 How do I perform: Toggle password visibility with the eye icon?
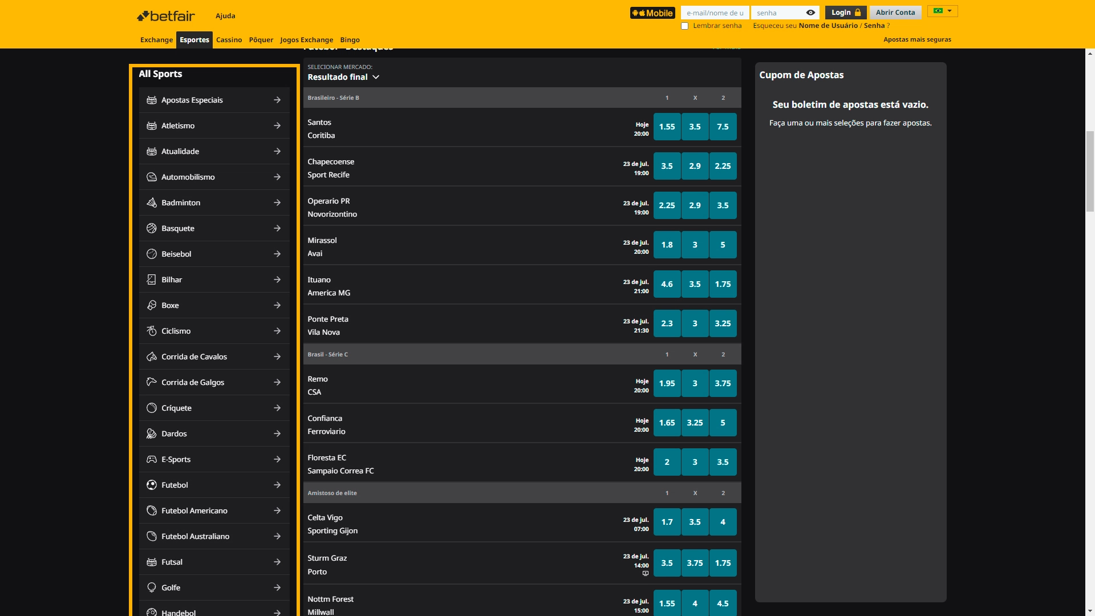pyautogui.click(x=811, y=12)
